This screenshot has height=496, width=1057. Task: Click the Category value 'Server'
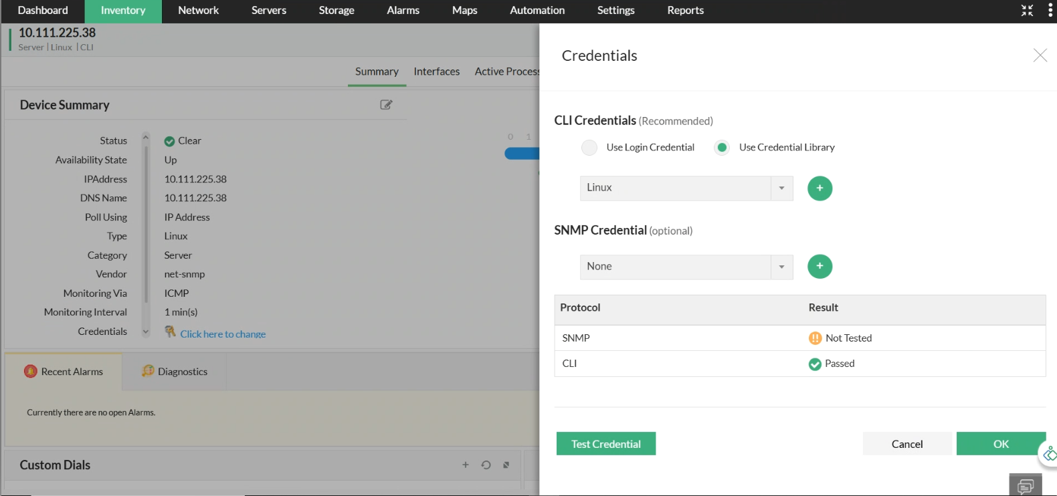coord(178,255)
